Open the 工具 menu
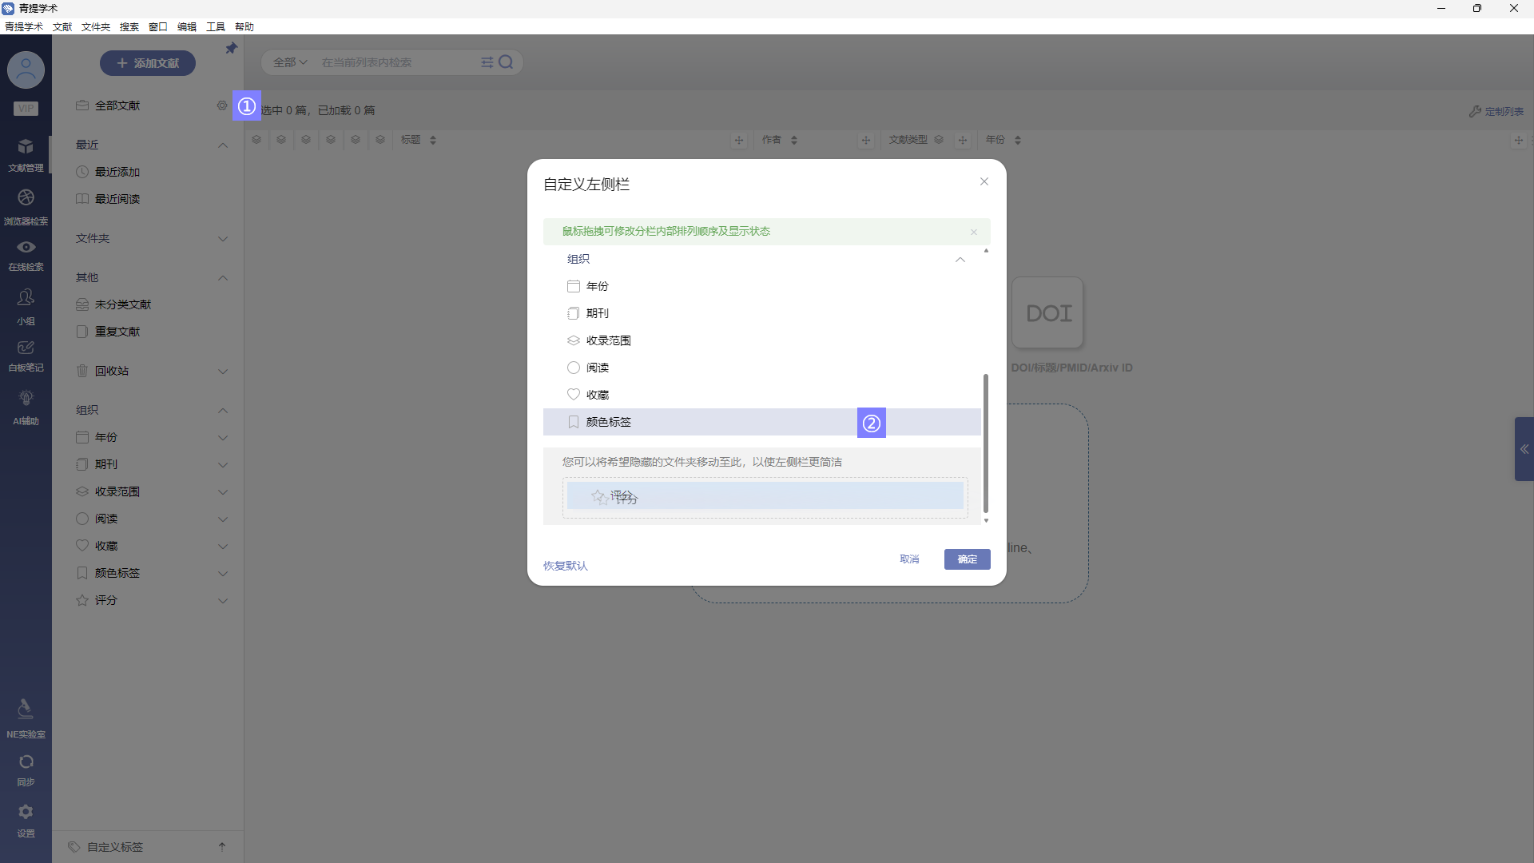The height and width of the screenshot is (863, 1534). point(216,27)
